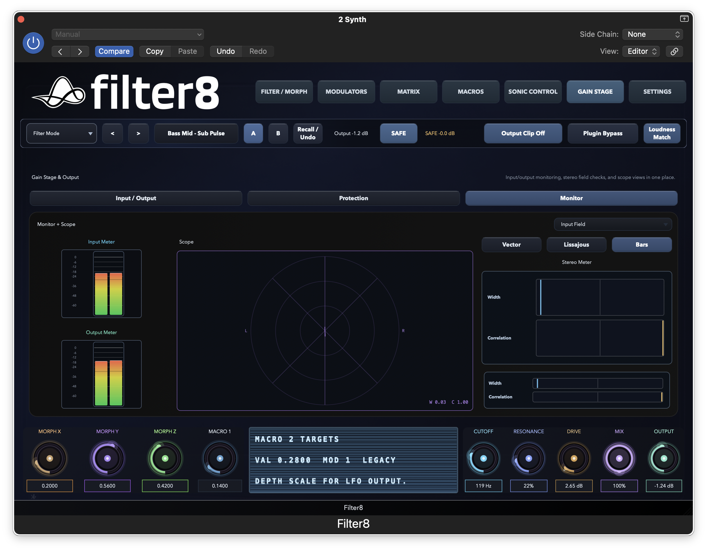Click the Morph Y knob

[x=107, y=458]
